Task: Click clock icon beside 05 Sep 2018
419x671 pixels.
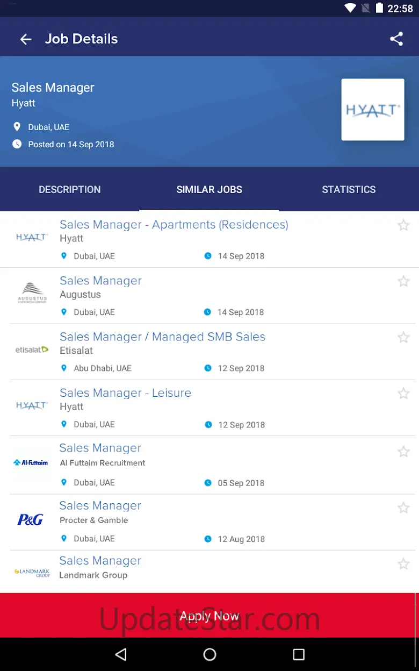Action: coord(208,483)
